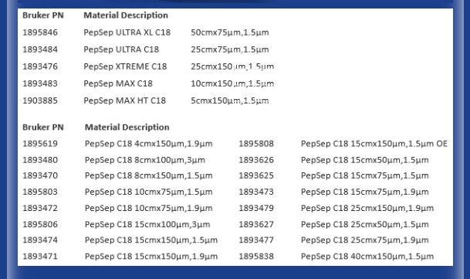Select part number 1893470
This screenshot has width=470, height=279.
[x=40, y=175]
